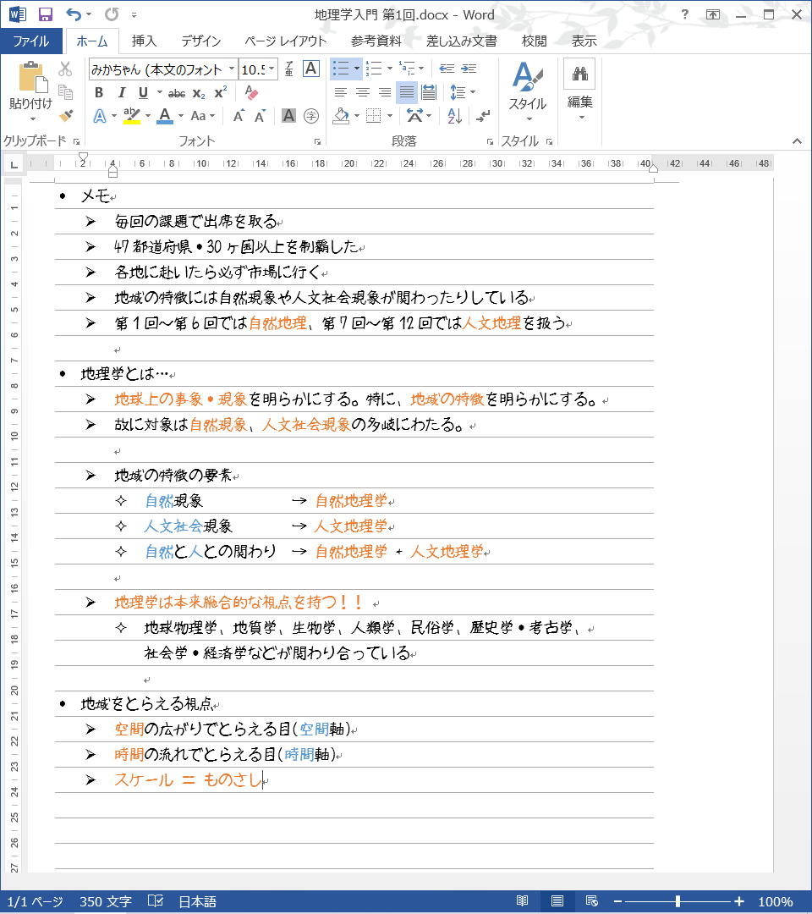This screenshot has width=812, height=914.
Task: Switch to Read Mode view icon
Action: click(x=523, y=901)
